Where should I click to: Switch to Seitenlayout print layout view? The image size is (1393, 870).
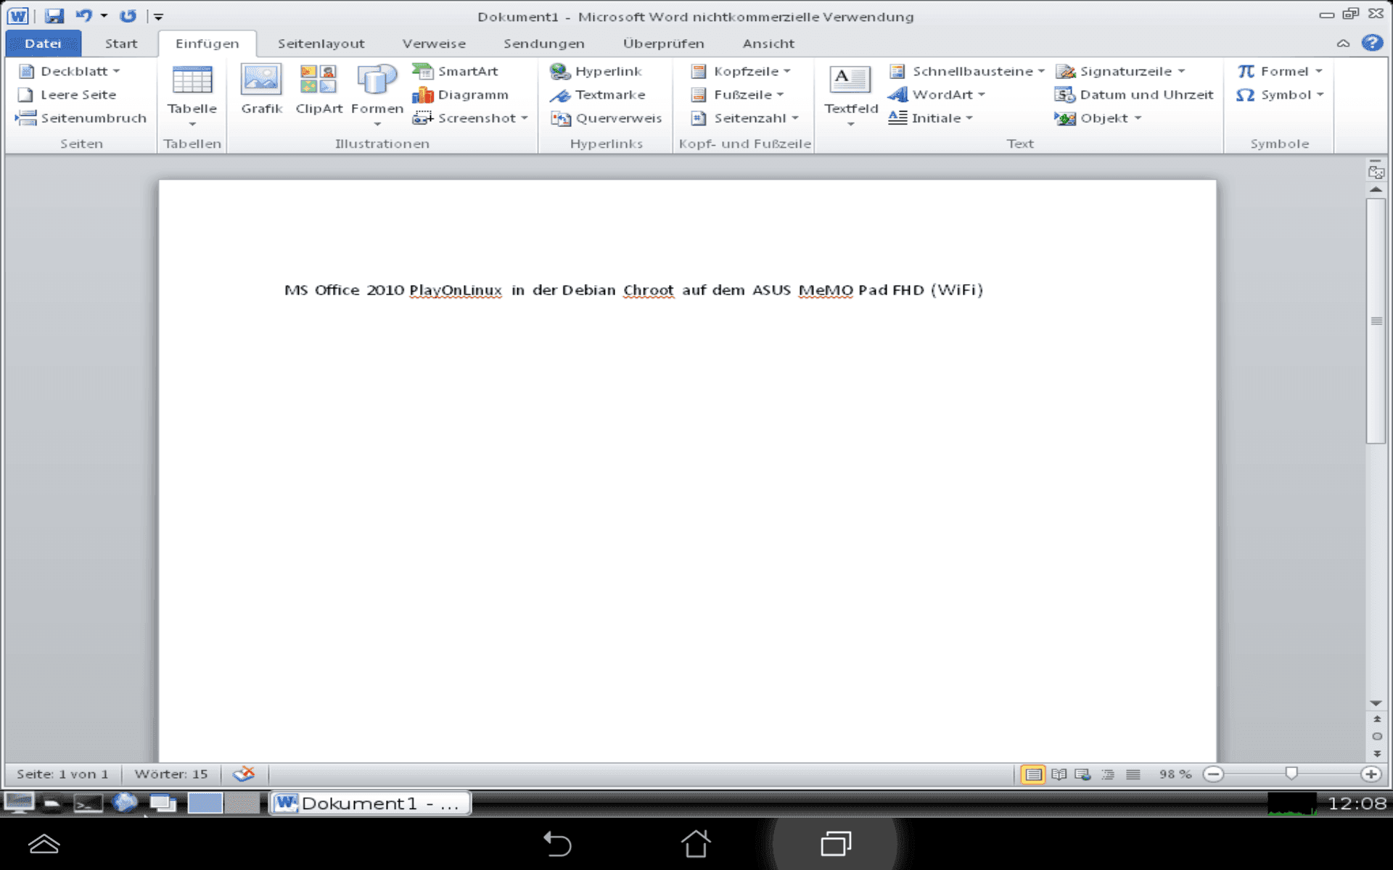click(x=1033, y=774)
